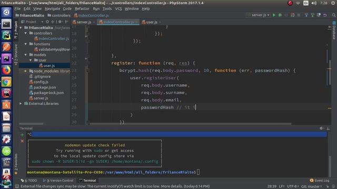Image resolution: width=337 pixels, height=189 pixels.
Task: Click the collapse all icon in Project panel
Action: coord(53,22)
